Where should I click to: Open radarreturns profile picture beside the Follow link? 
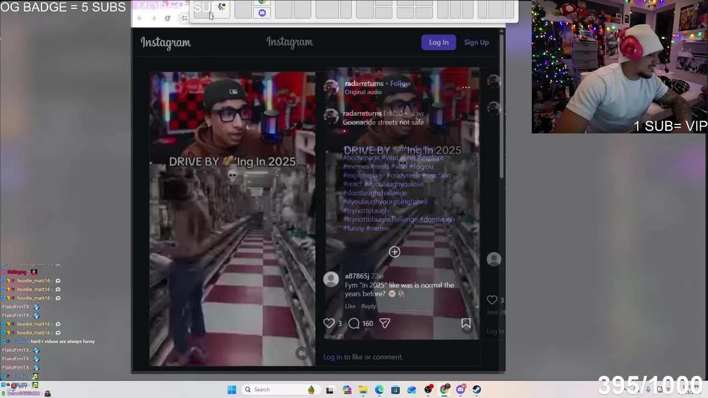[331, 87]
